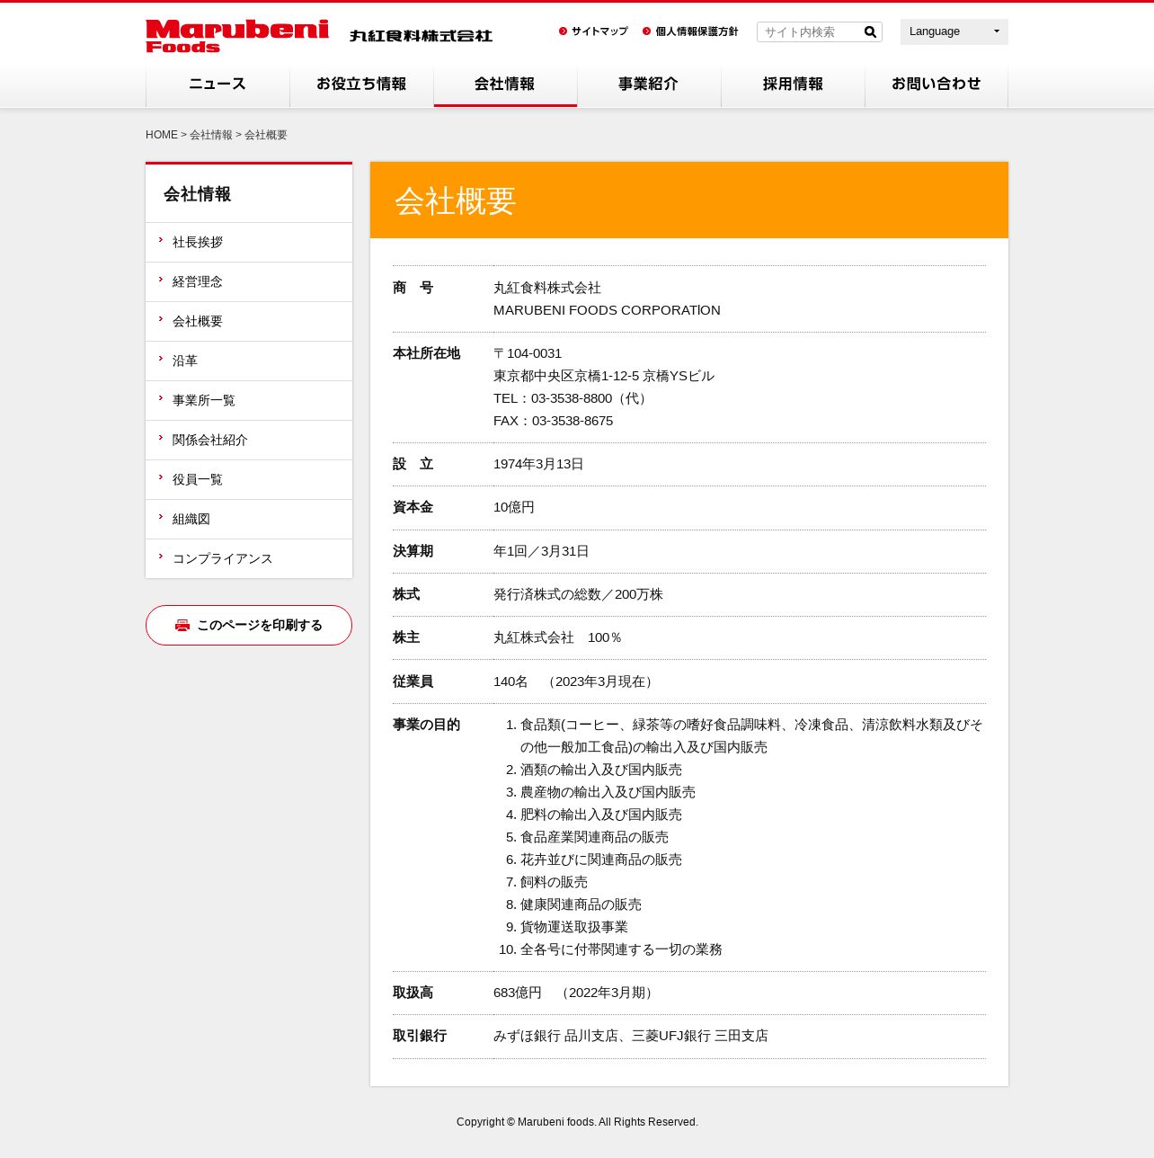1154x1158 pixels.
Task: Click the text MARUBENI FOODS CORPORATION
Action: pos(607,310)
